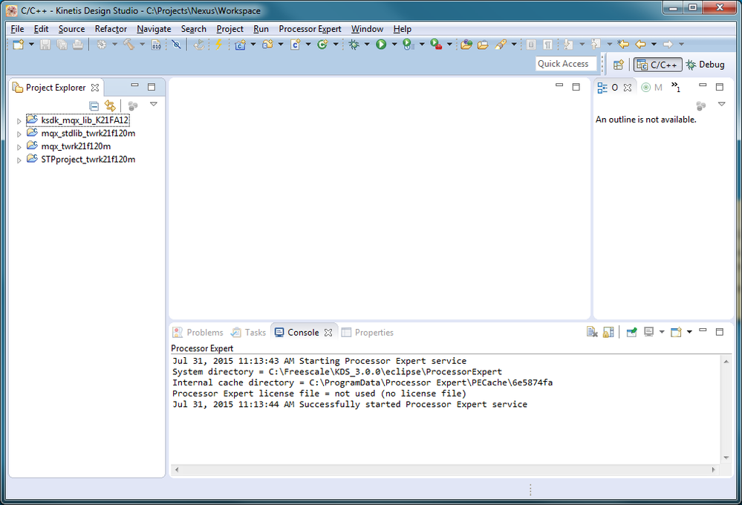Click Collapse All in Project Explorer
742x505 pixels.
(x=94, y=105)
